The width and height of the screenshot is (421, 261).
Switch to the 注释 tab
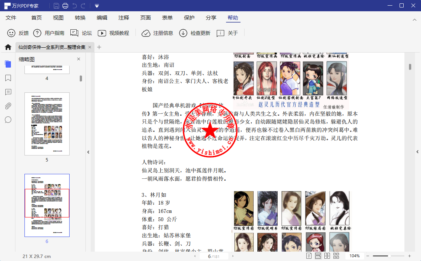pos(124,18)
